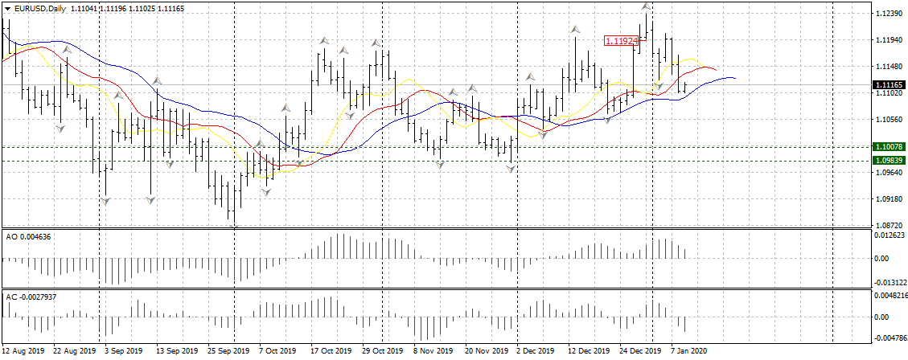The width and height of the screenshot is (908, 360).
Task: Select the green 1.10078 level label
Action: (x=890, y=147)
